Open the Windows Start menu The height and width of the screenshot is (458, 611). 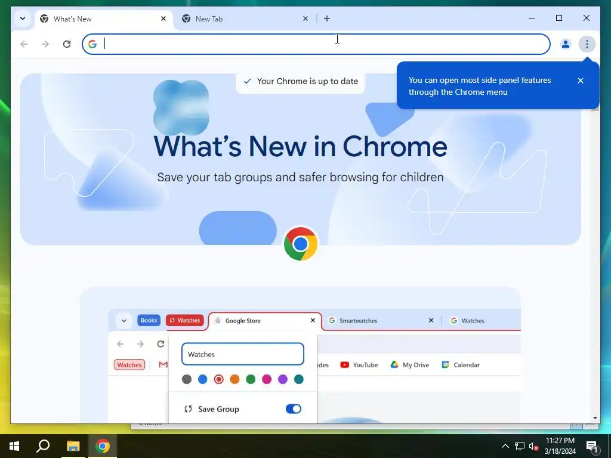coord(14,446)
